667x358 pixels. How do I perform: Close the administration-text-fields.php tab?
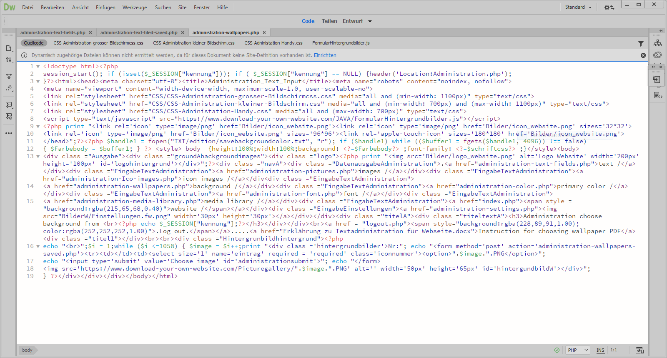[x=90, y=32]
